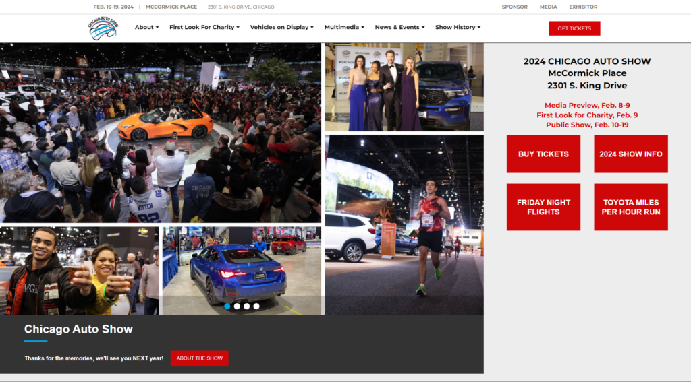Viewport: 691px width, 388px height.
Task: Open the charity gala group photo
Action: 404,87
